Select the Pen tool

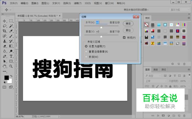[x=4, y=56]
